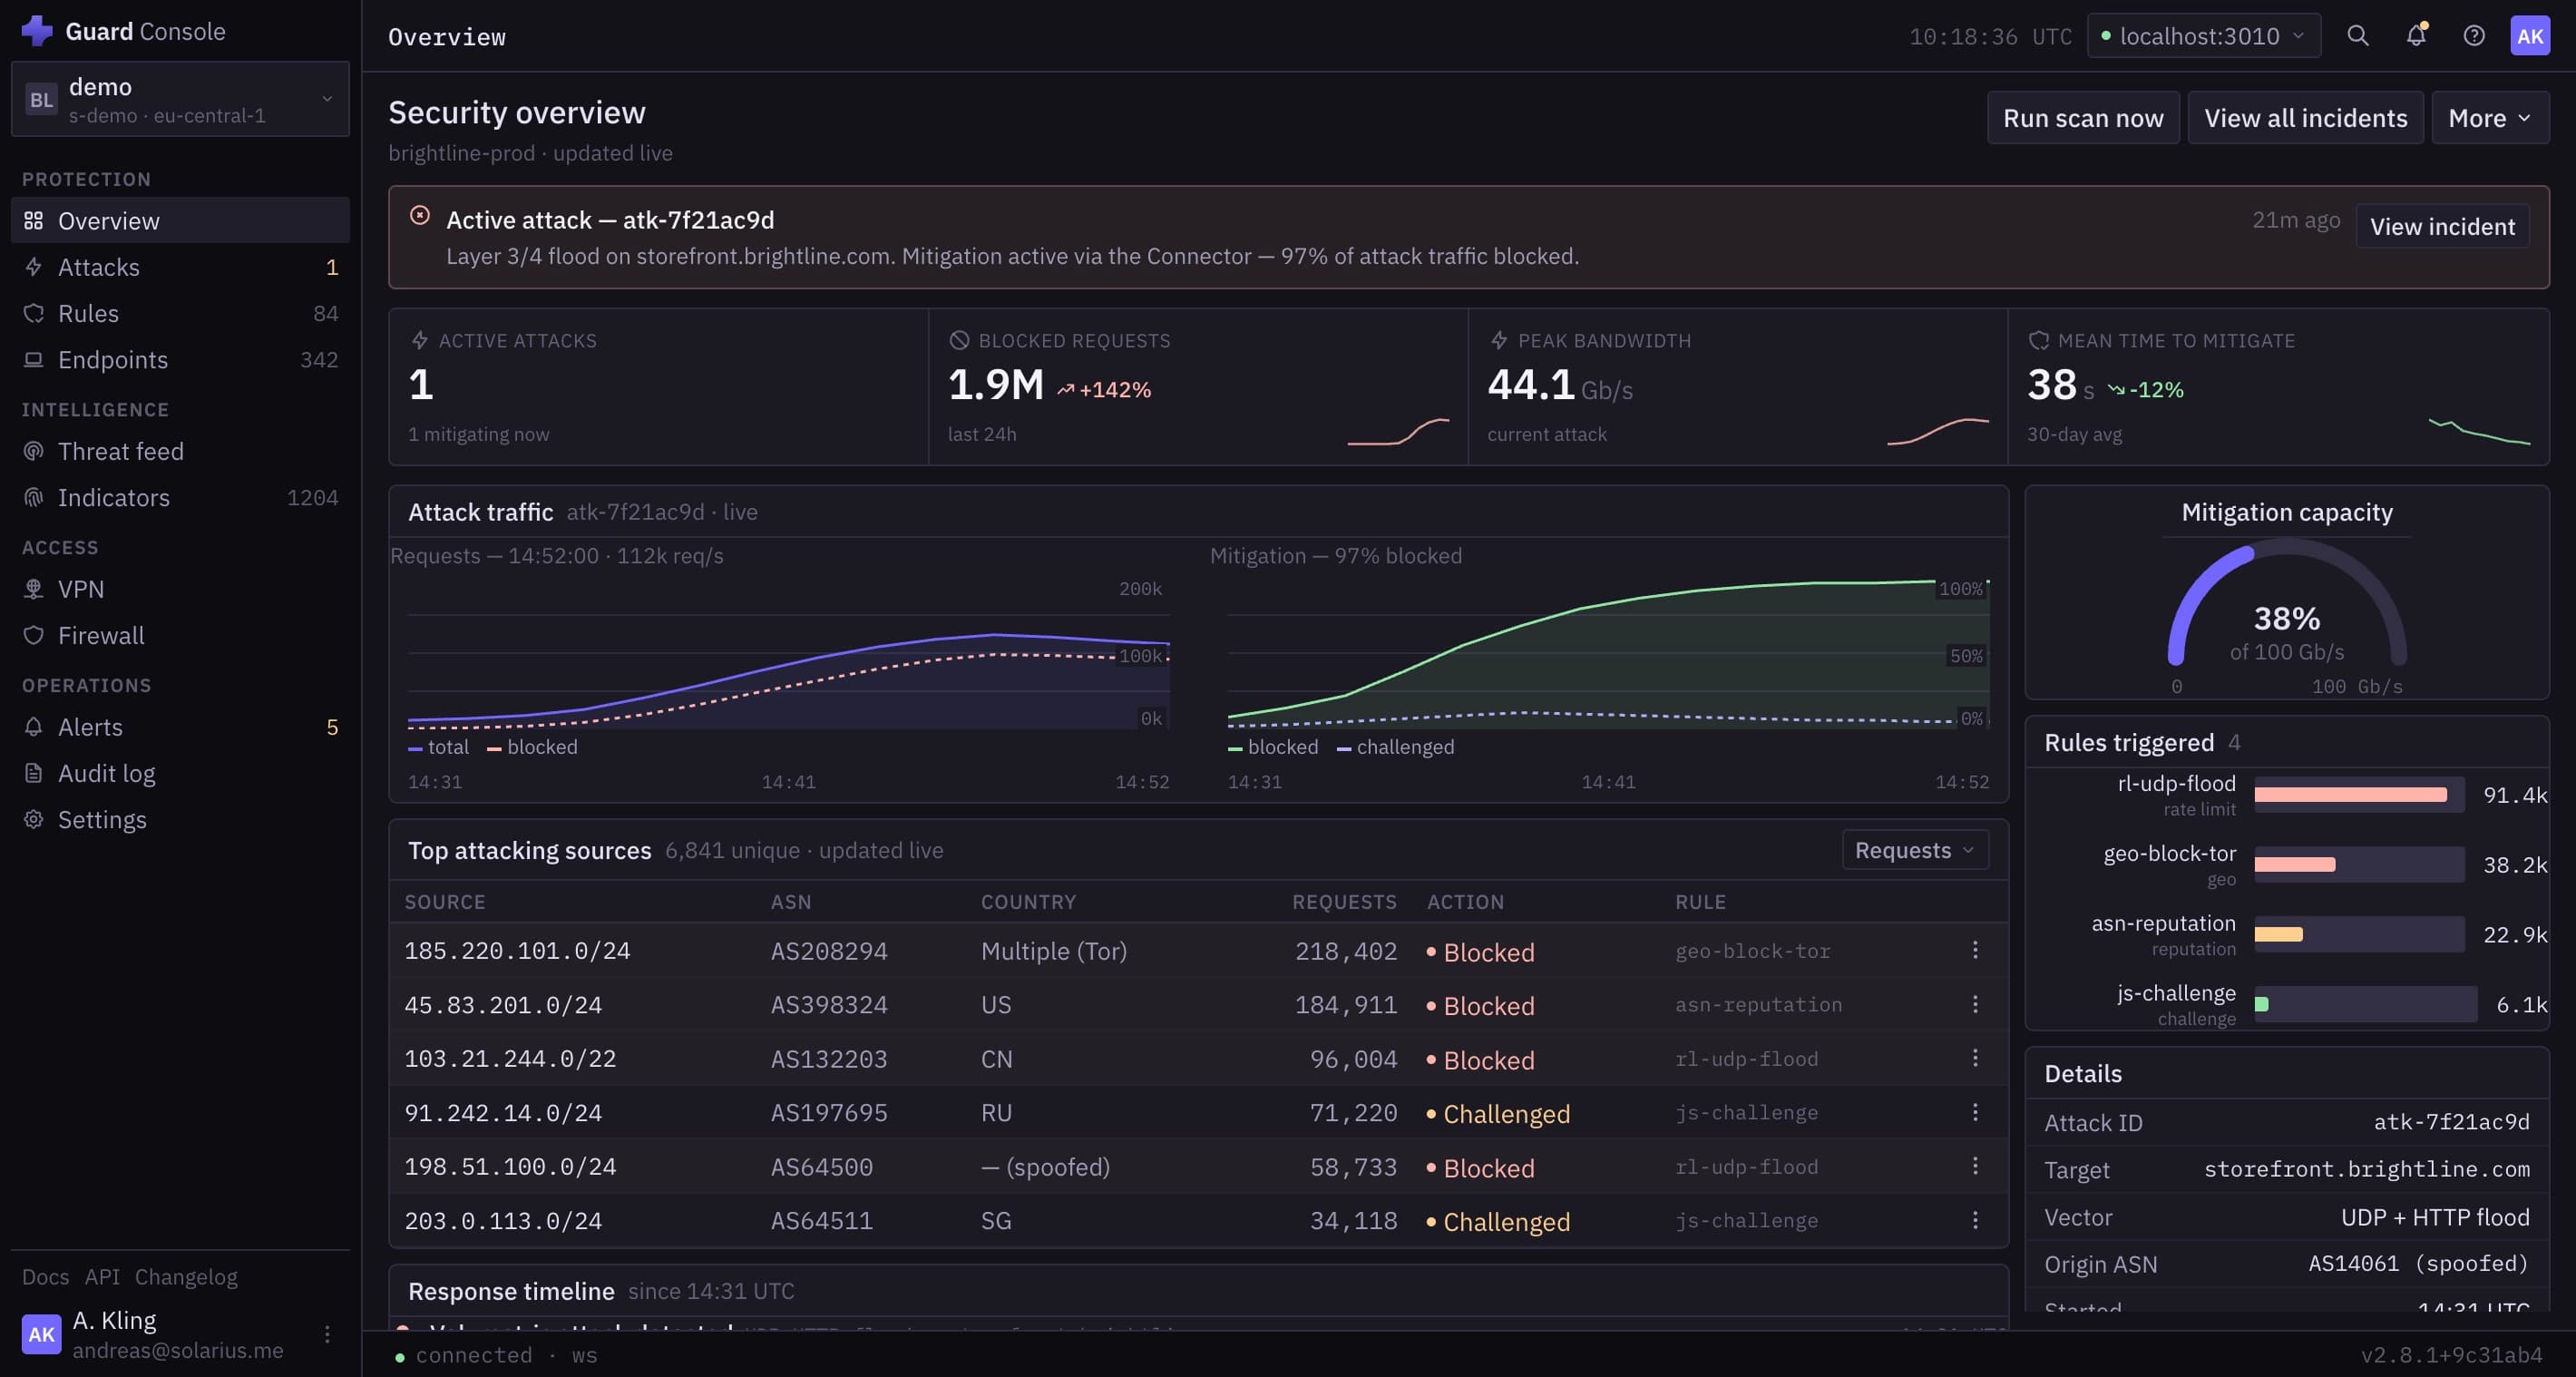Image resolution: width=2576 pixels, height=1377 pixels.
Task: Open row menu for 203.0.113.0/24
Action: pos(1974,1220)
